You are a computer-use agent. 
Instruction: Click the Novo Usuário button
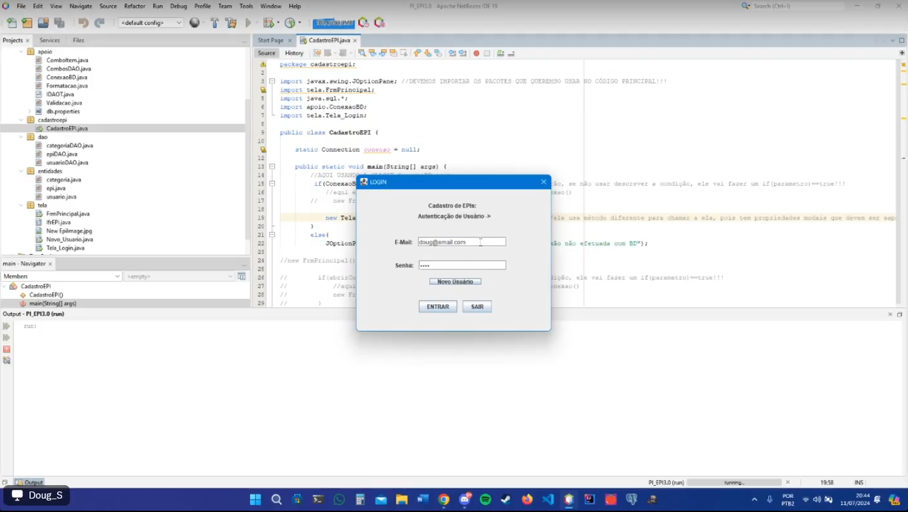pyautogui.click(x=455, y=281)
